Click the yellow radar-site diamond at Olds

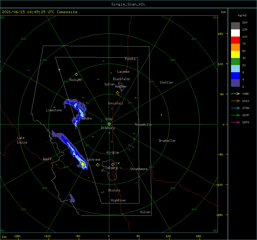tap(109, 124)
